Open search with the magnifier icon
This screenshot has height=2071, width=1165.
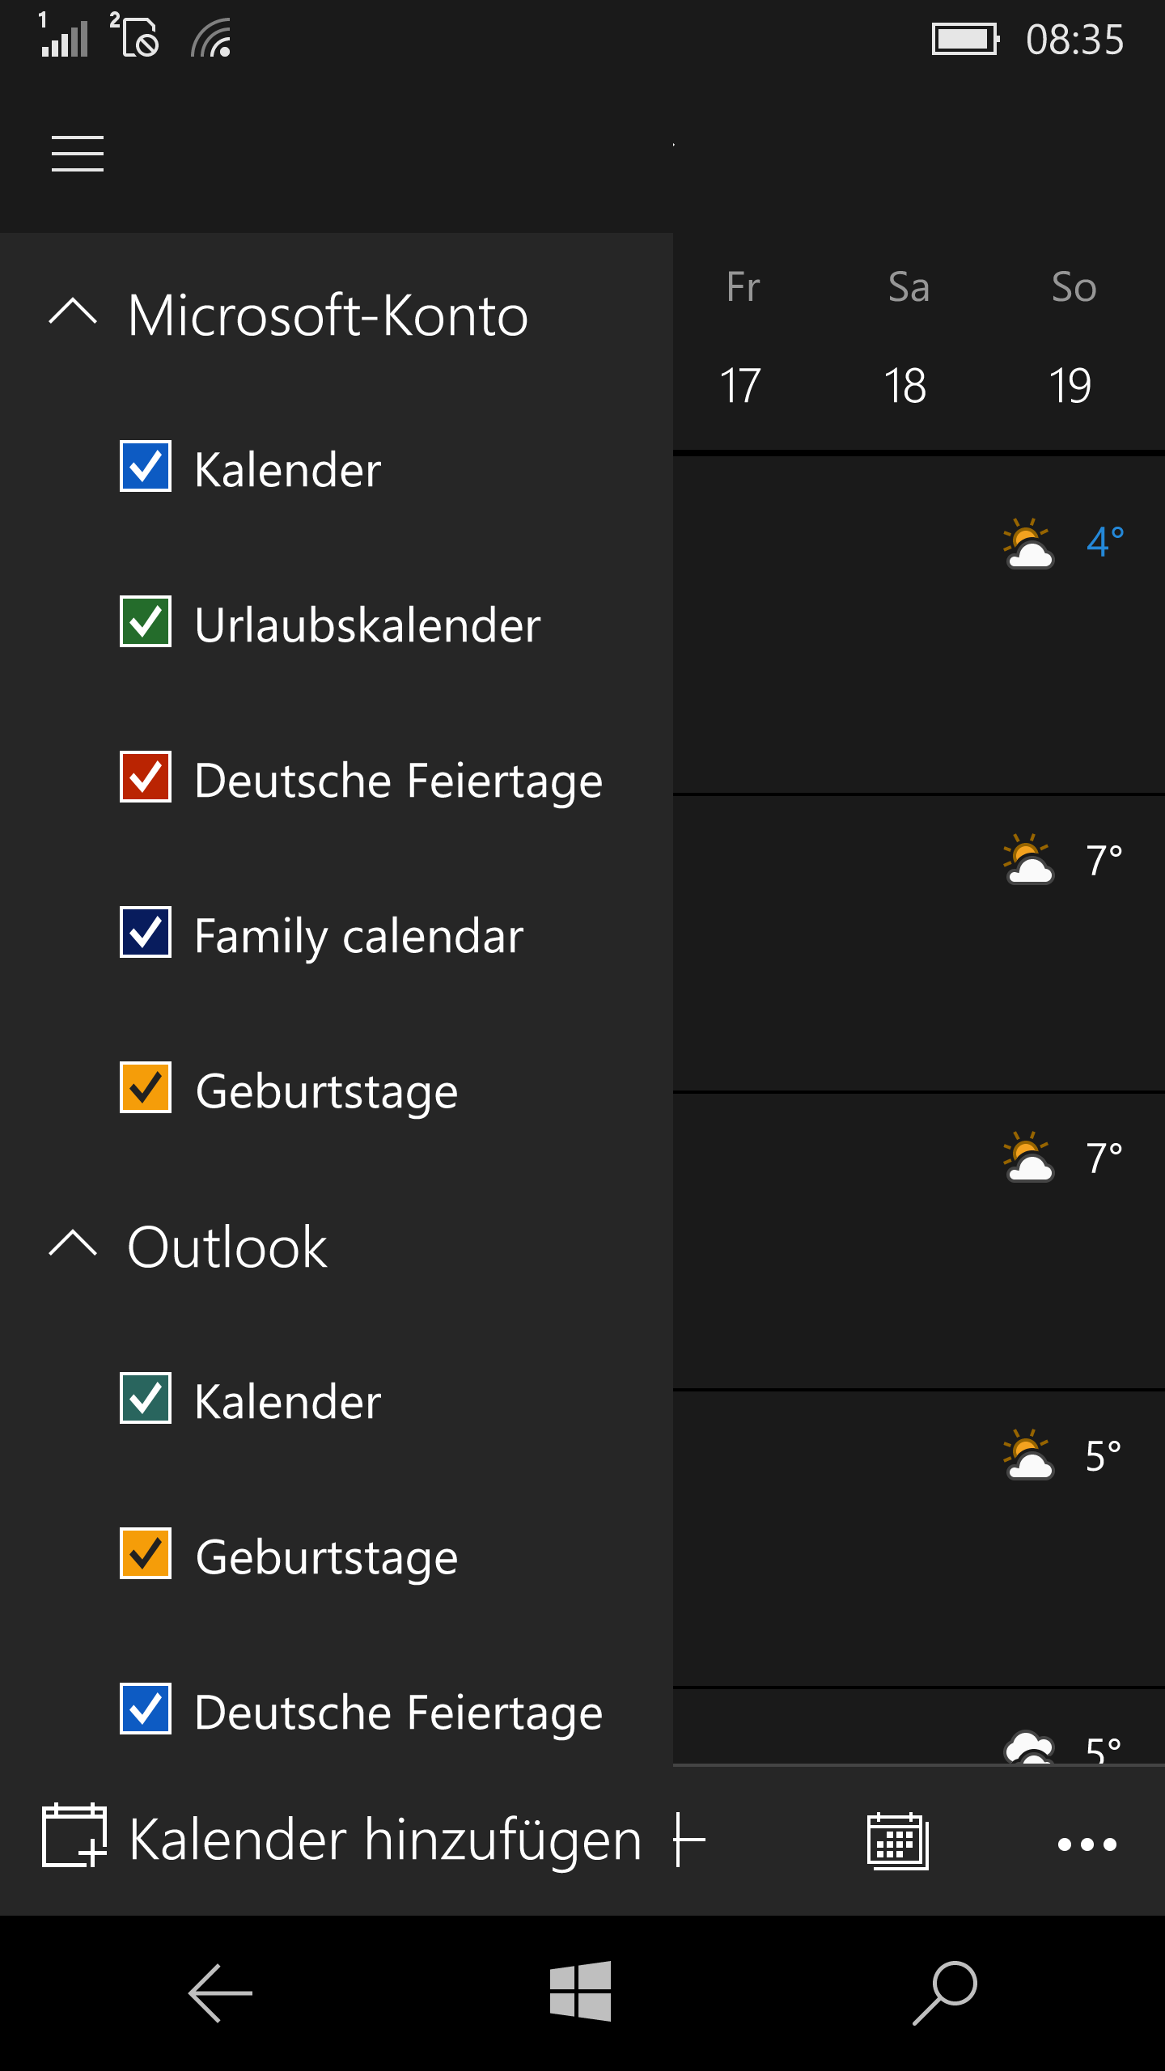click(x=945, y=1993)
